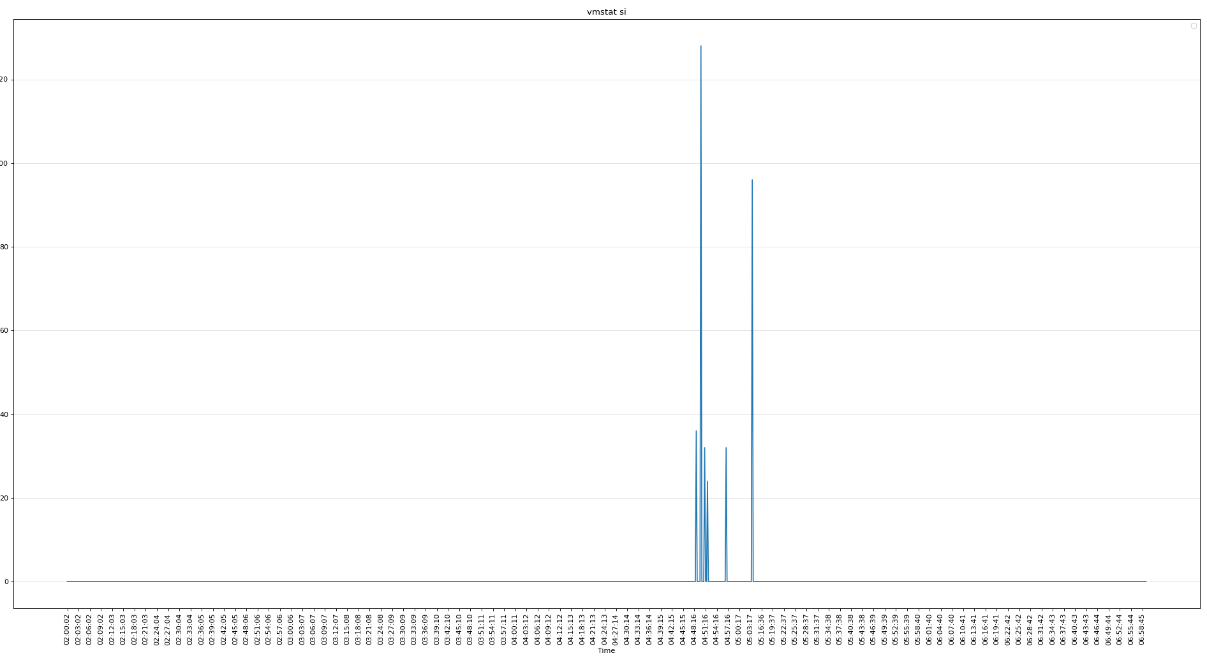Image resolution: width=1207 pixels, height=658 pixels.
Task: Click the x-axis tick label '05:16:36'
Action: tap(761, 630)
